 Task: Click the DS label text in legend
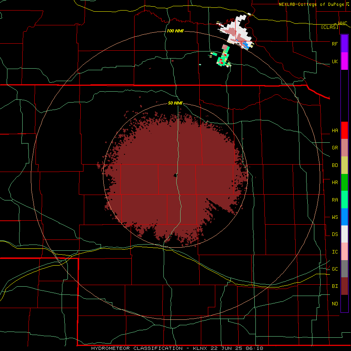(x=335, y=234)
